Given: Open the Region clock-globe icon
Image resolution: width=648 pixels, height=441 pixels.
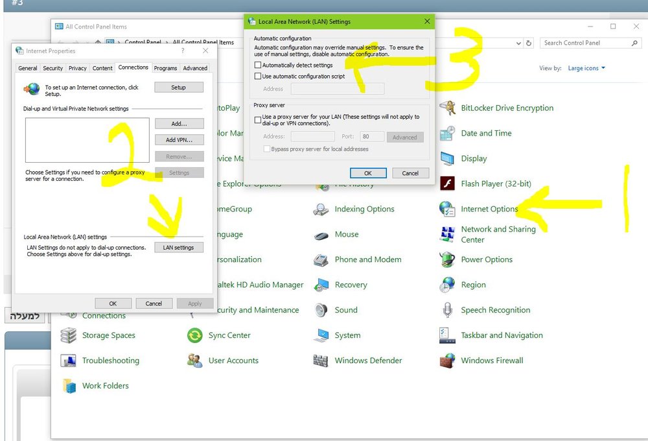Looking at the screenshot, I should (447, 285).
